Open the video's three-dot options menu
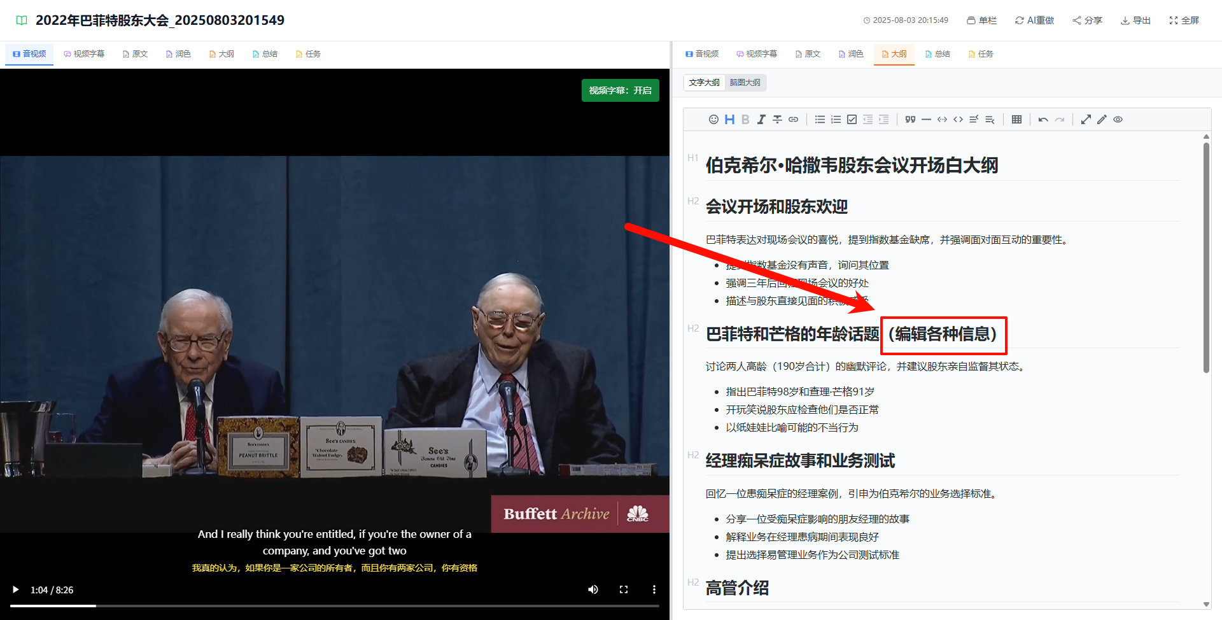Viewport: 1222px width, 620px height. [x=654, y=589]
